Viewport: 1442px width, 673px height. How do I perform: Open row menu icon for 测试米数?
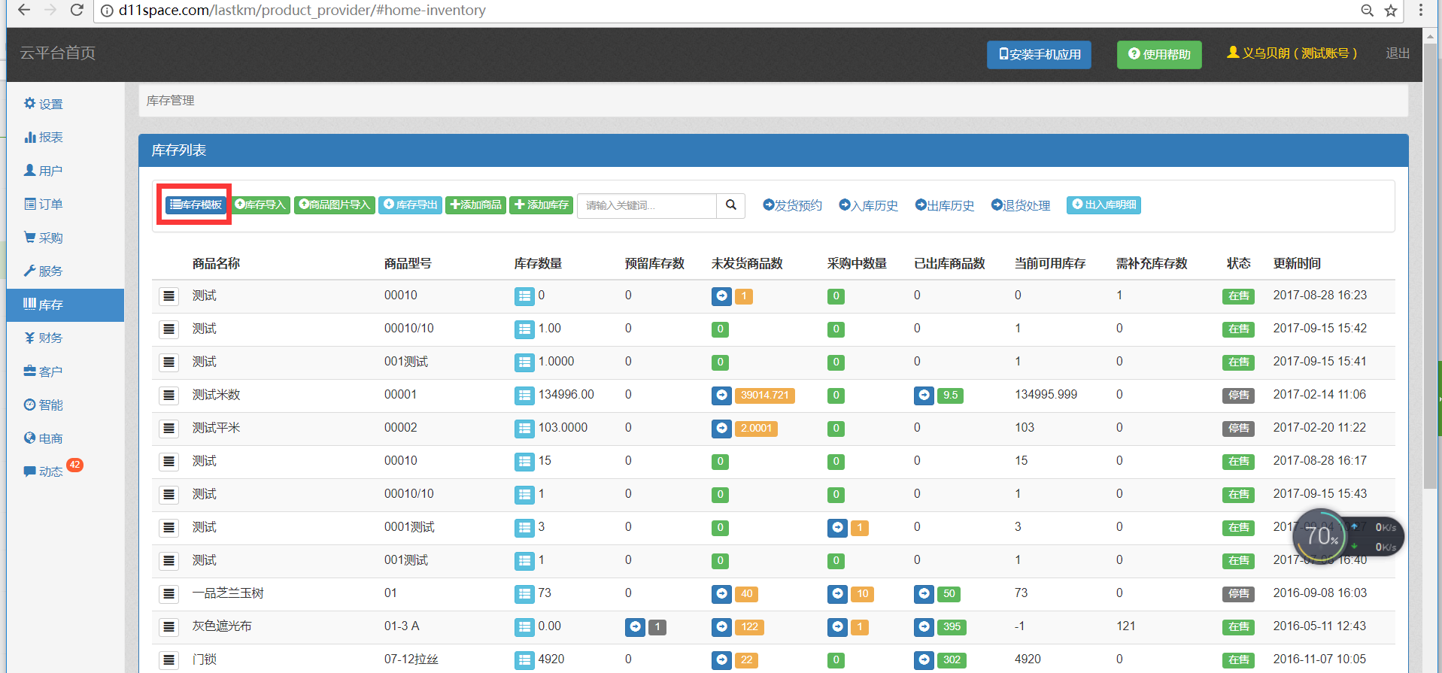169,396
